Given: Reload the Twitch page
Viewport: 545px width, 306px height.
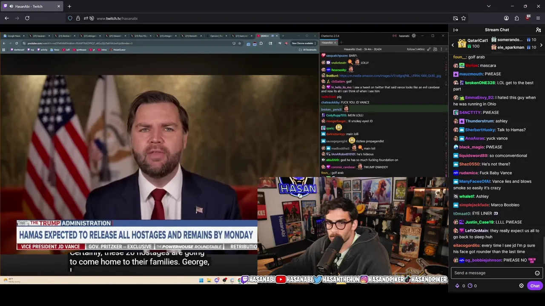Looking at the screenshot, I should pyautogui.click(x=27, y=18).
